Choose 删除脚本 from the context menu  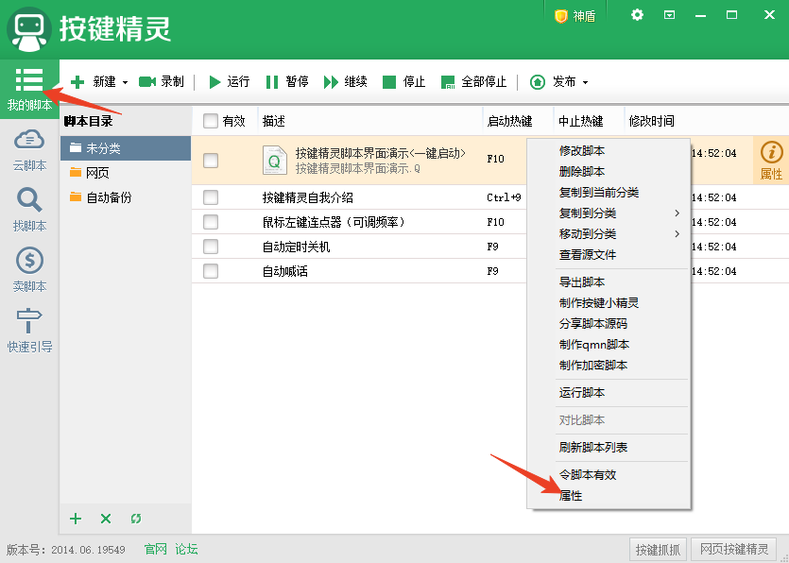pyautogui.click(x=609, y=171)
